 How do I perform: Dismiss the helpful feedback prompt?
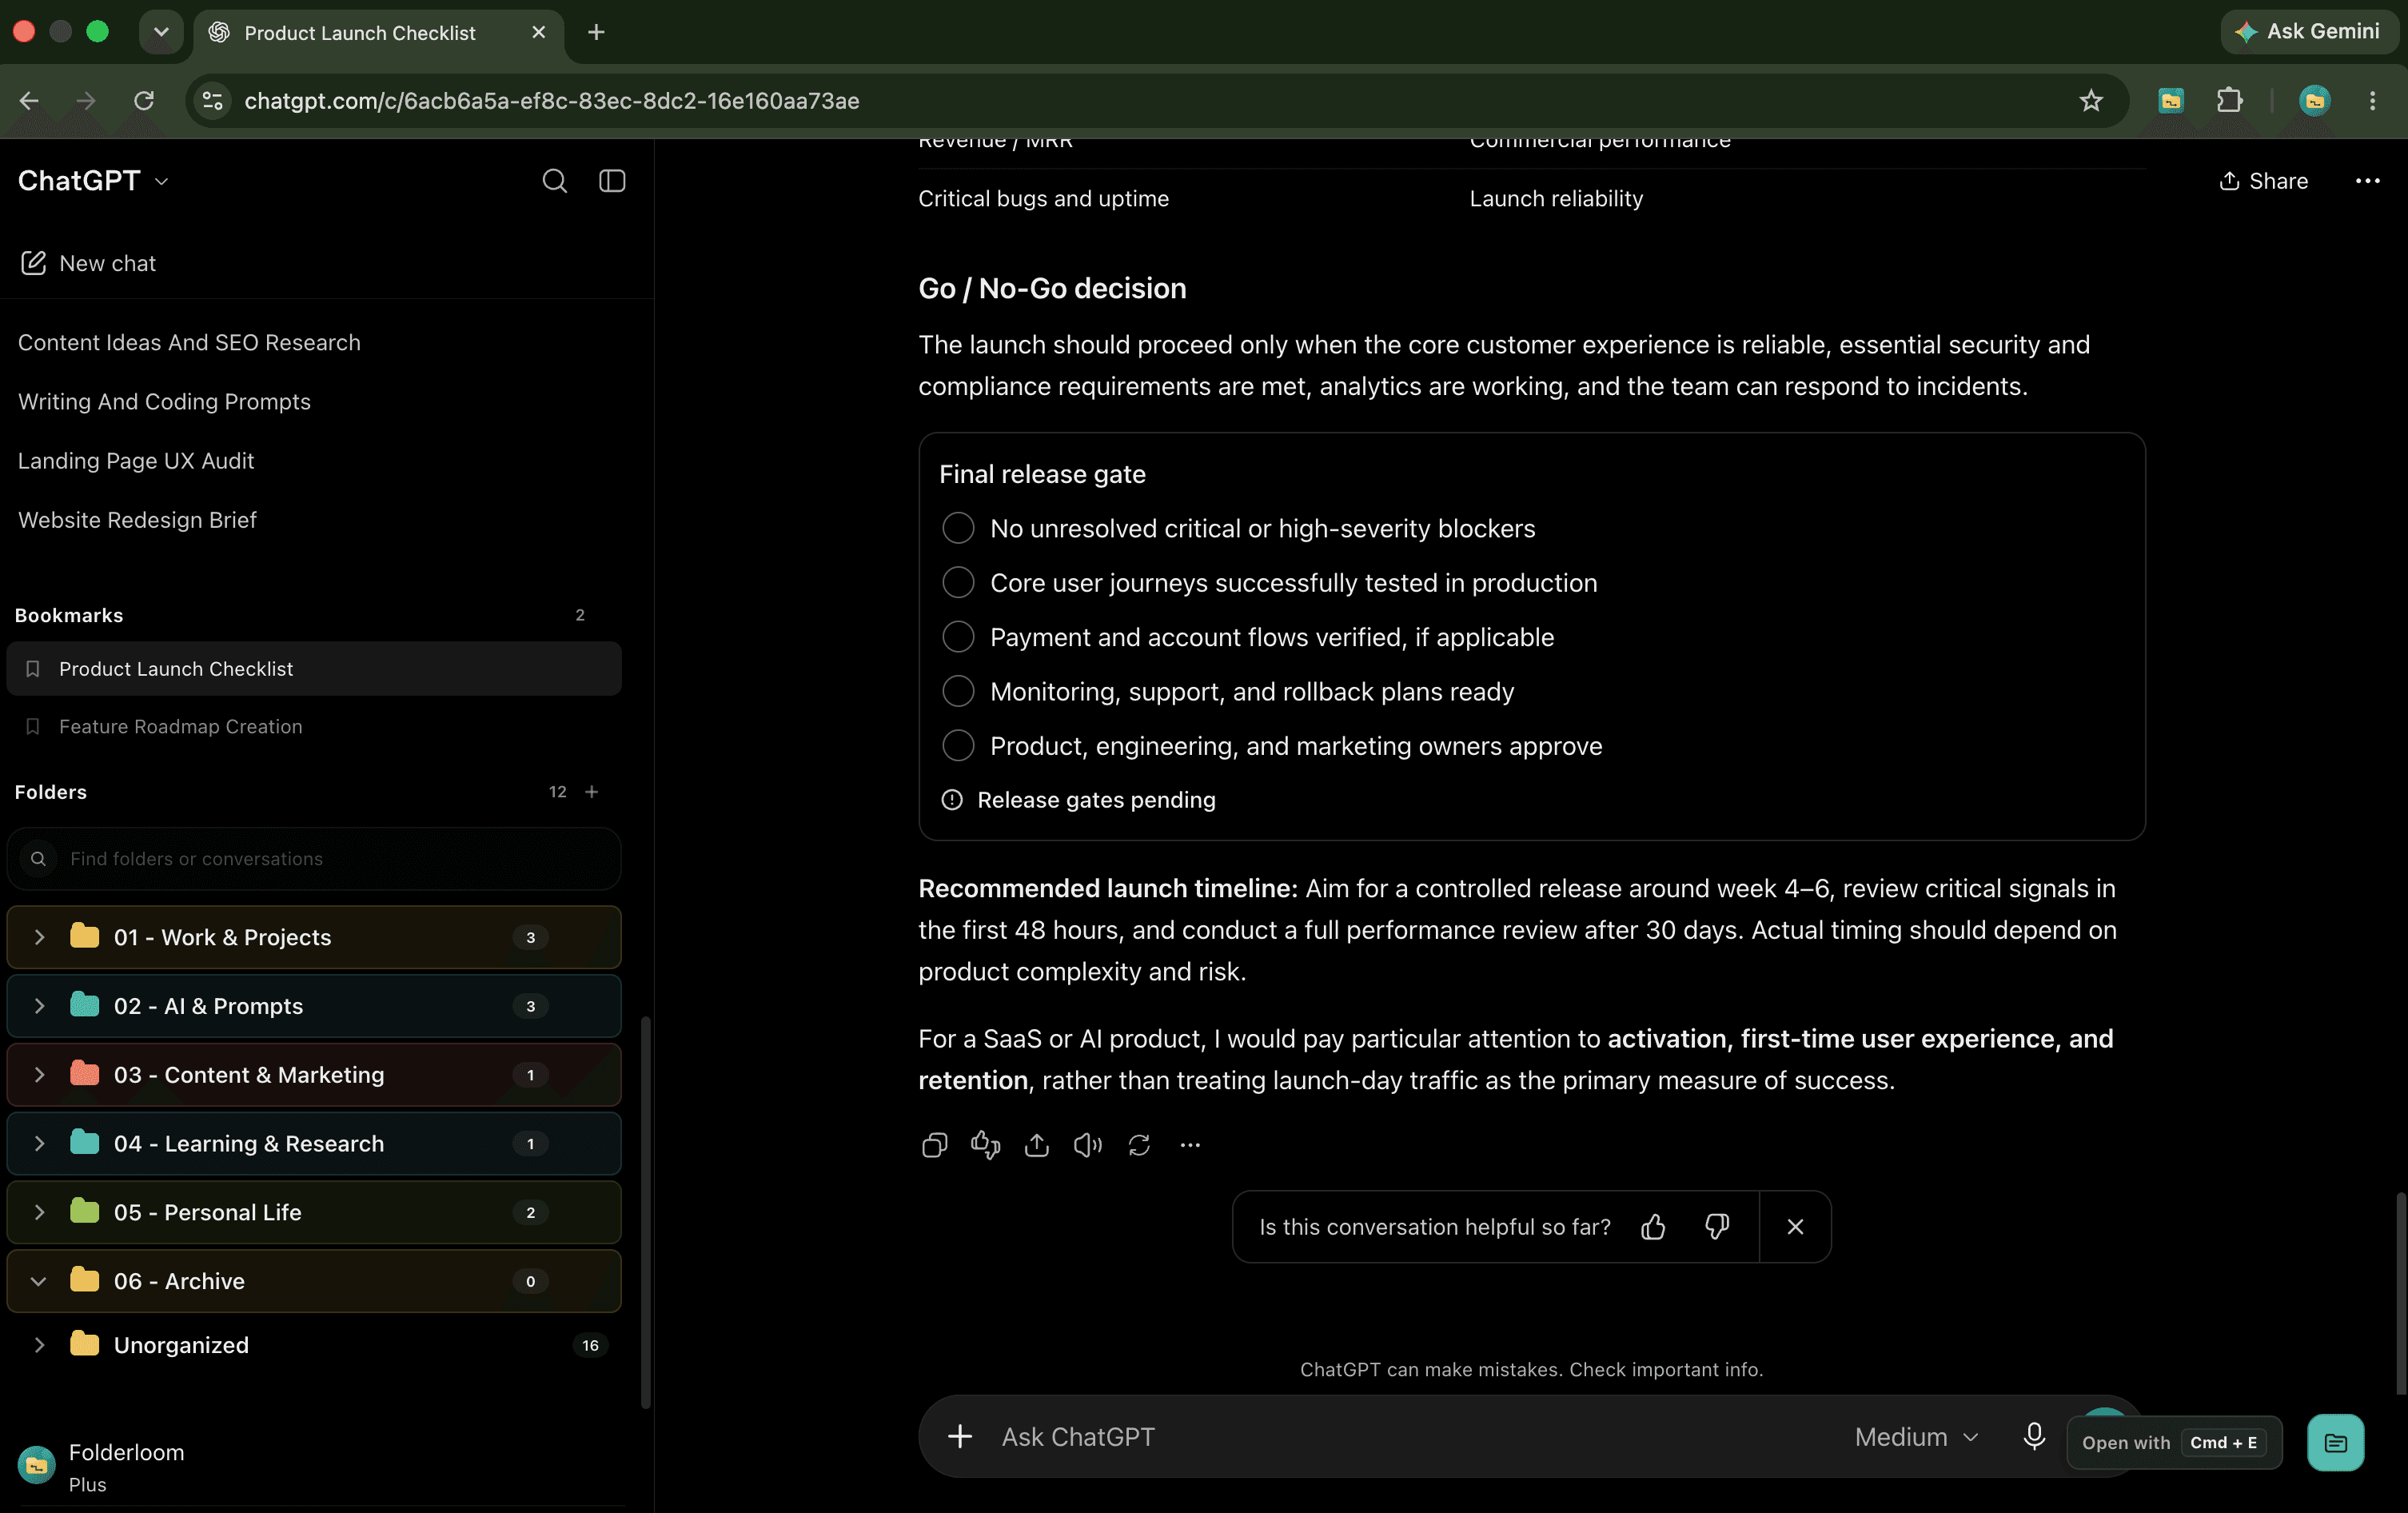(x=1795, y=1227)
